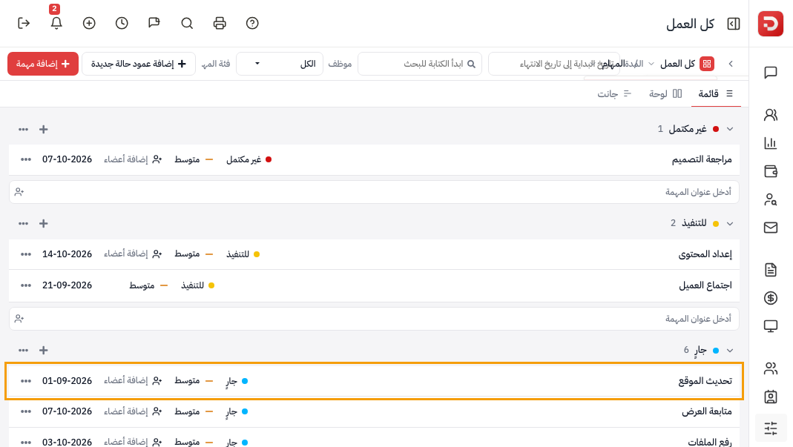Add members to متابعة العرض task

click(x=133, y=411)
